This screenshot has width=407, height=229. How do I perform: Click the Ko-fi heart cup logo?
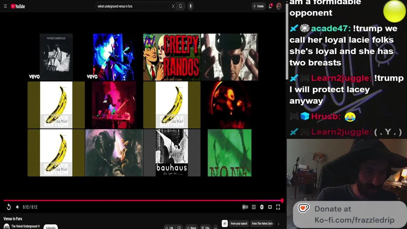point(304,208)
